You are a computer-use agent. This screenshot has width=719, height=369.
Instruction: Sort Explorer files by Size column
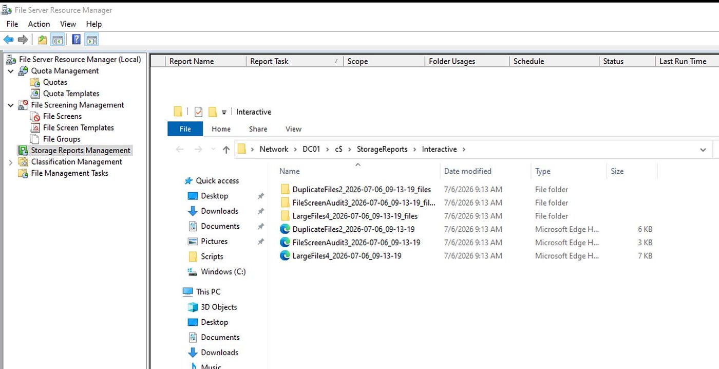pos(632,171)
